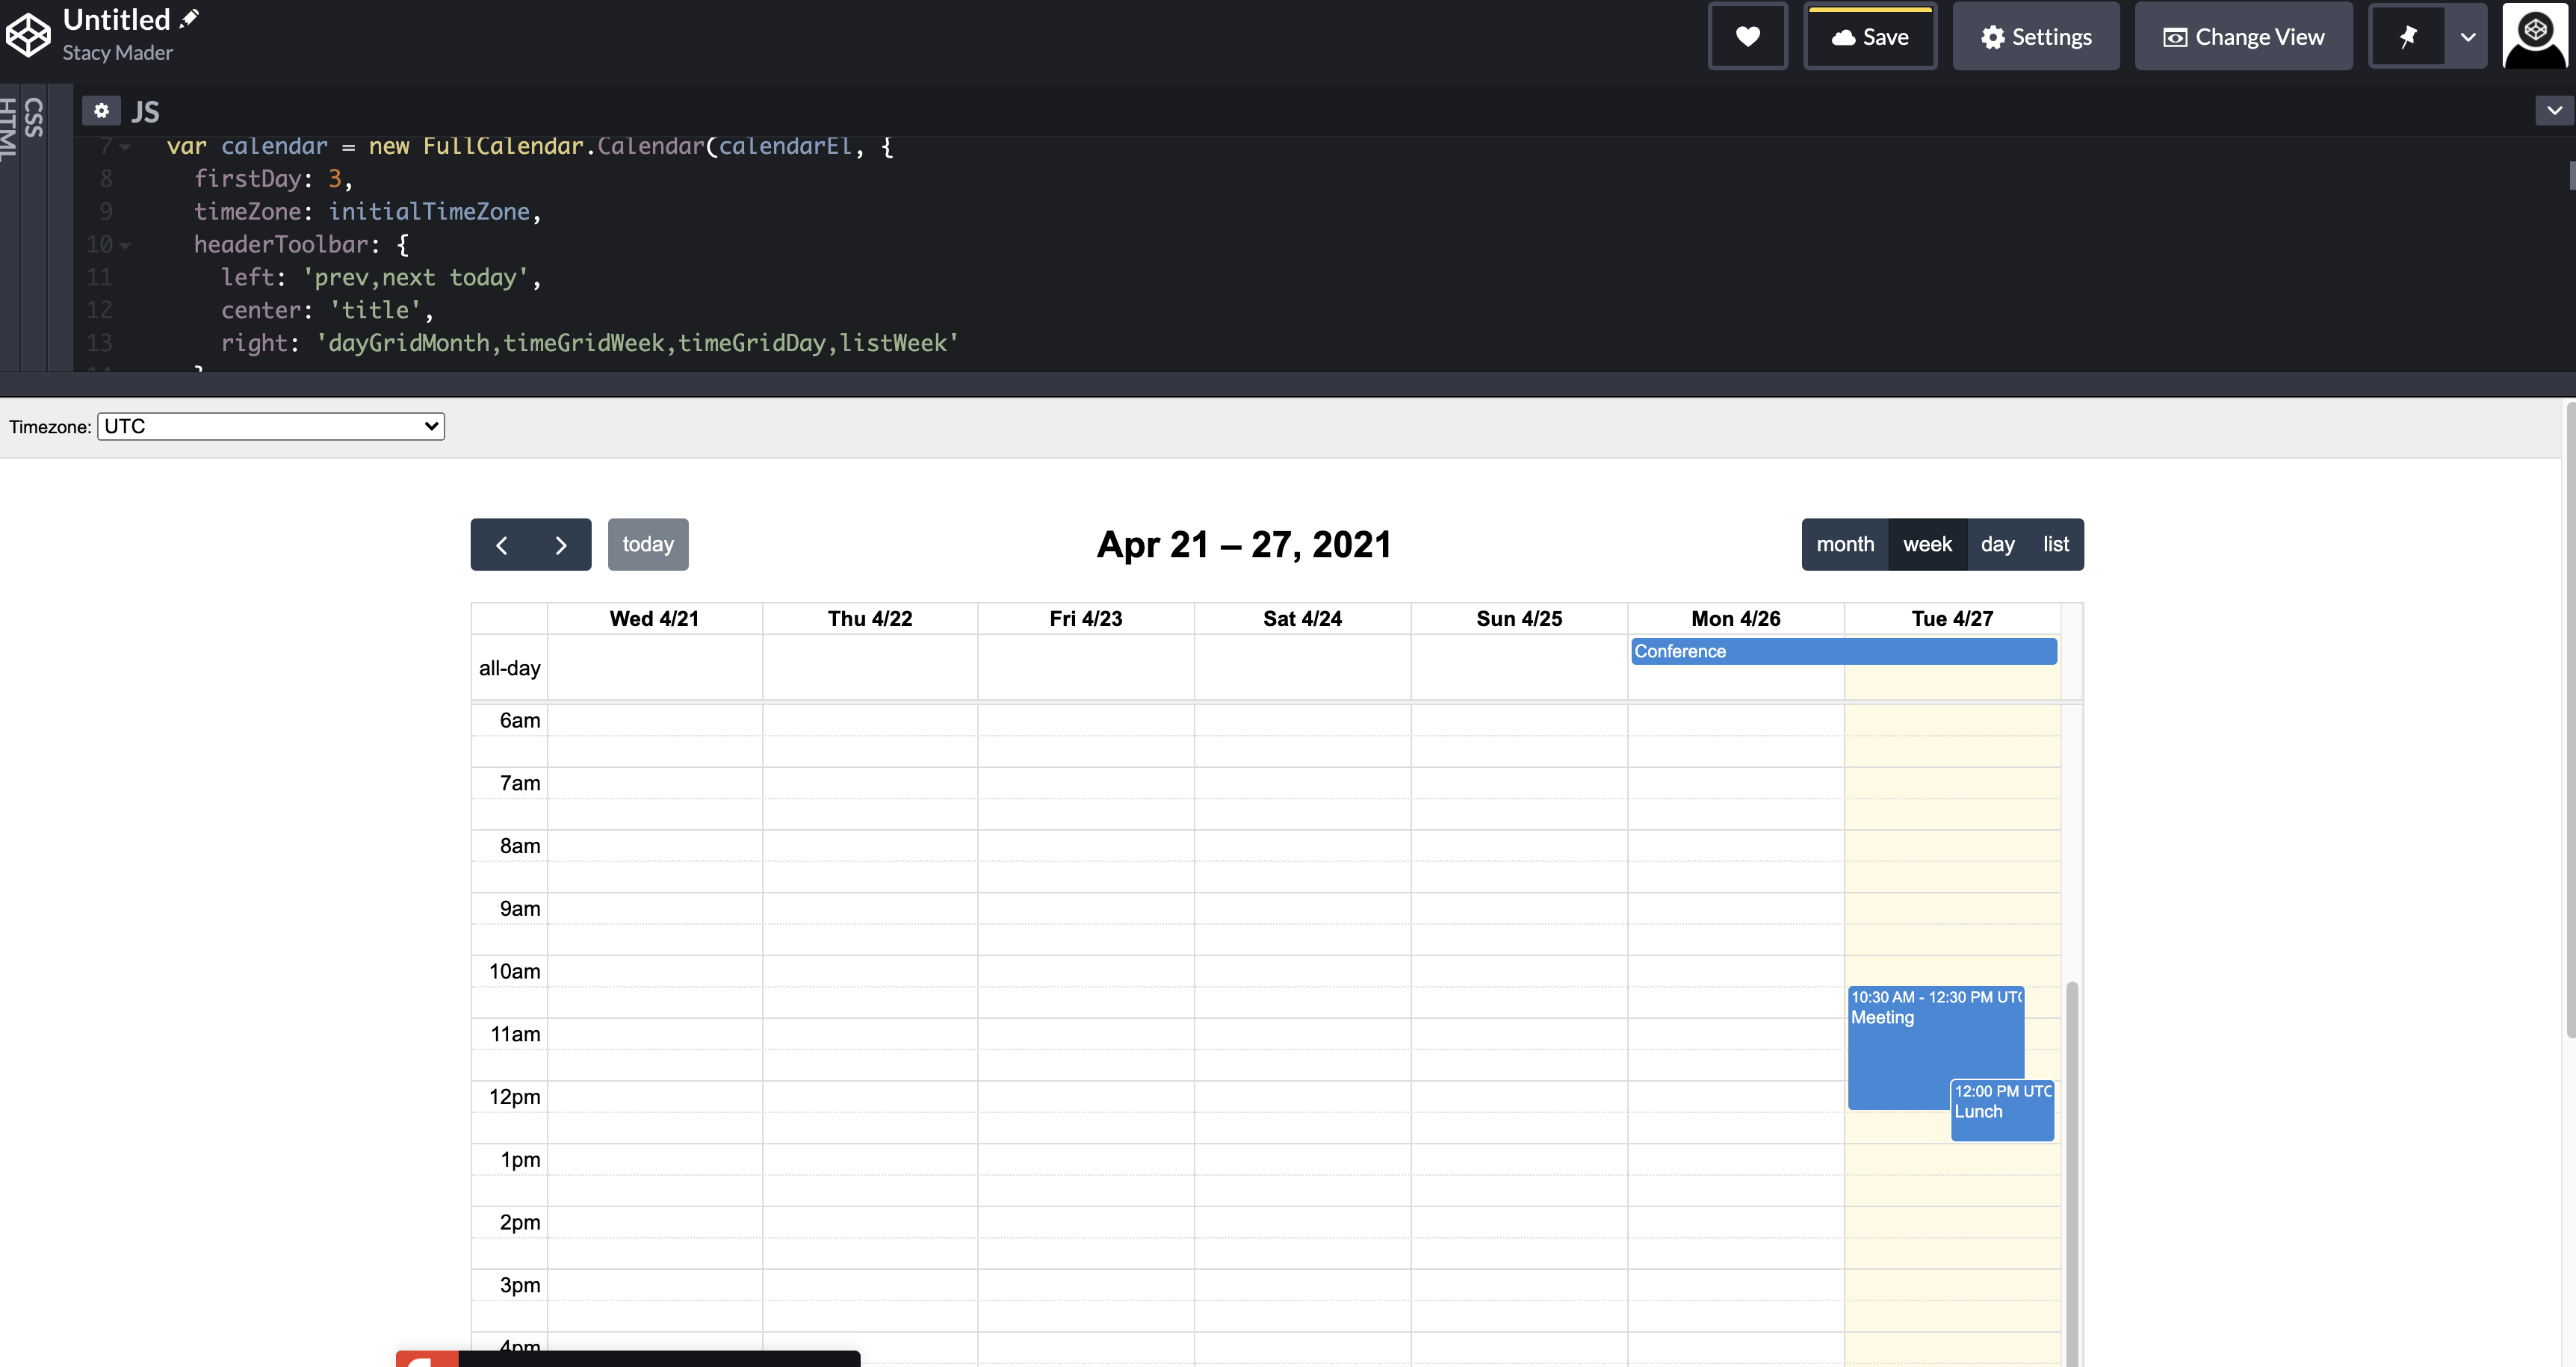Collapse the code fold at line 7

pos(123,146)
